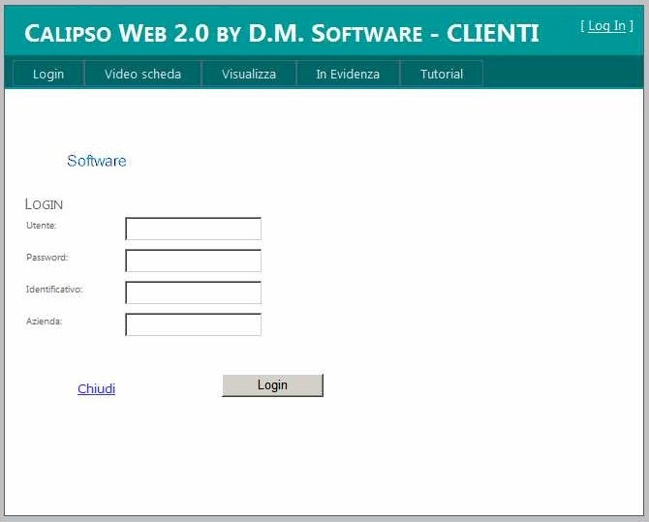Focus the Identificativo input field
Image resolution: width=649 pixels, height=522 pixels.
(194, 292)
